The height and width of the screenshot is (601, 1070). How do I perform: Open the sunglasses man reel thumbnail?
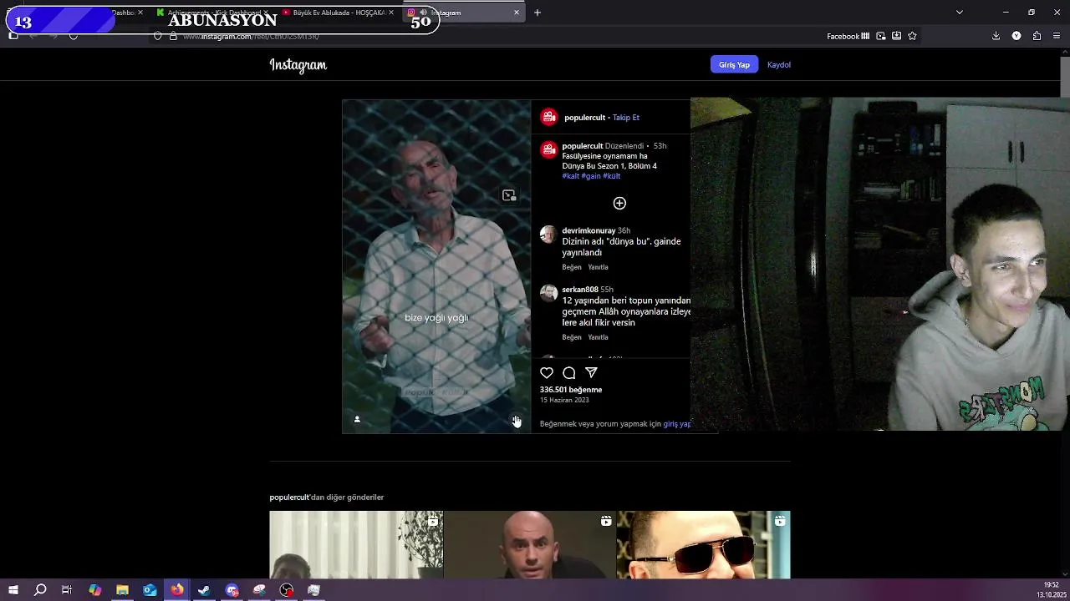point(704,544)
